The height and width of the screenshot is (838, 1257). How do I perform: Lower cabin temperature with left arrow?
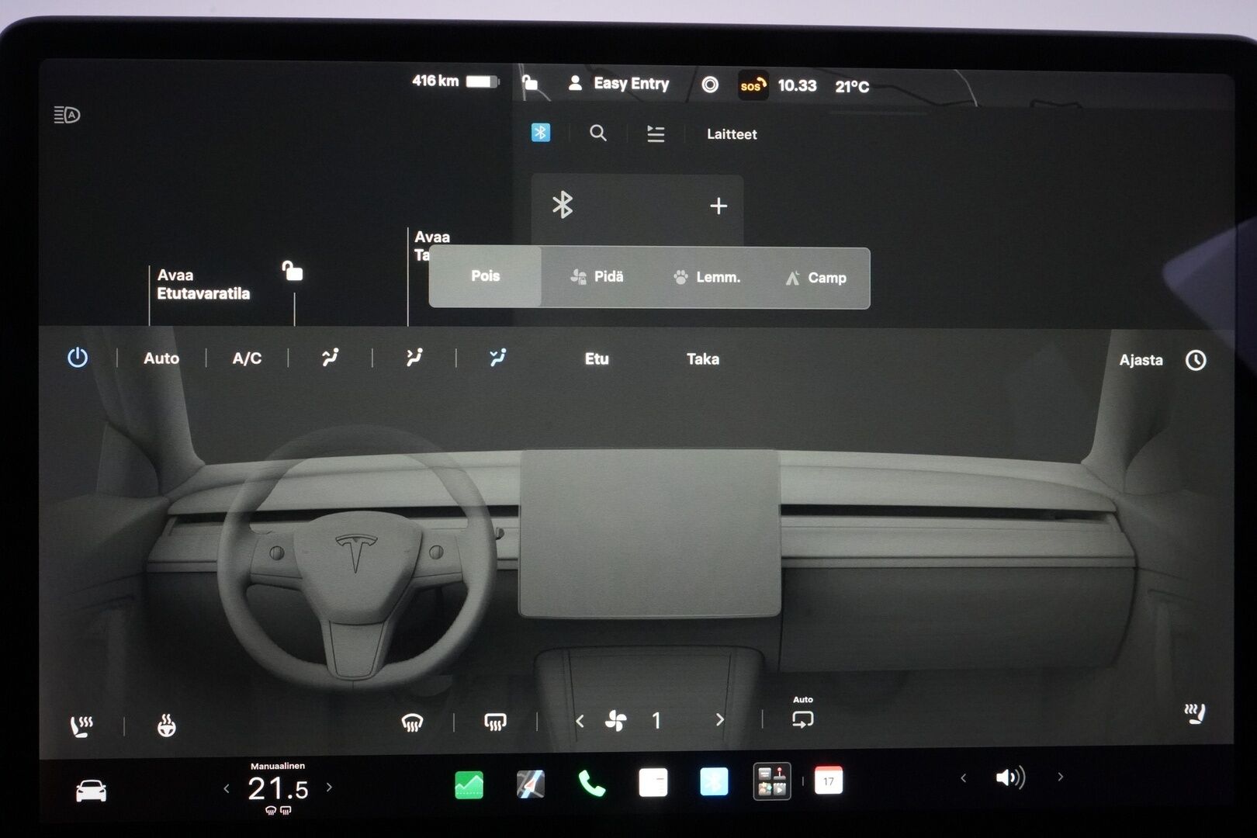[227, 789]
